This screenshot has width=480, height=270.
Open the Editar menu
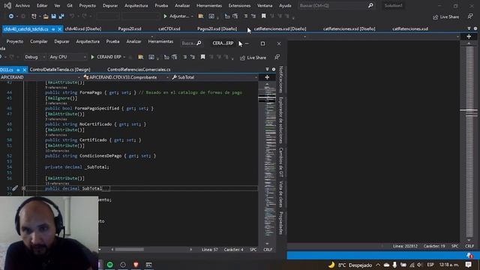coord(42,5)
